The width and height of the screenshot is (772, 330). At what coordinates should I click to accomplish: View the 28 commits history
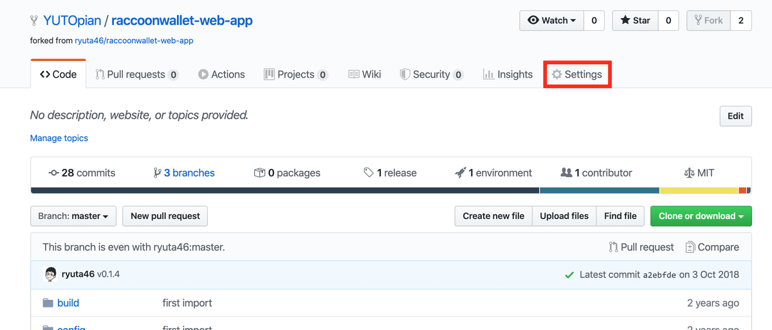(82, 173)
